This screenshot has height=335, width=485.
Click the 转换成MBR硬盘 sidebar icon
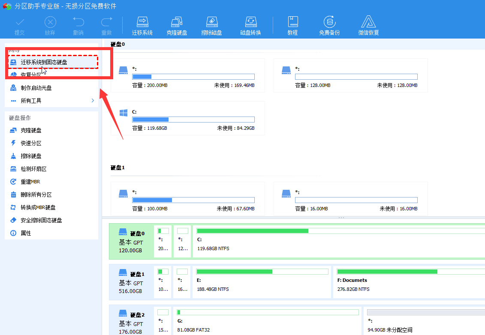click(x=13, y=207)
